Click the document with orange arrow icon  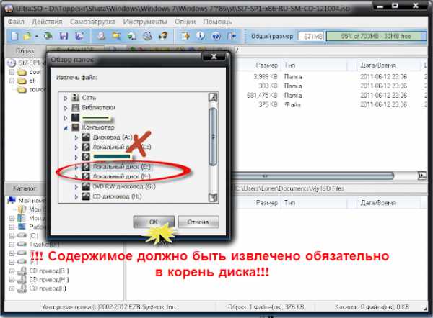pos(185,36)
